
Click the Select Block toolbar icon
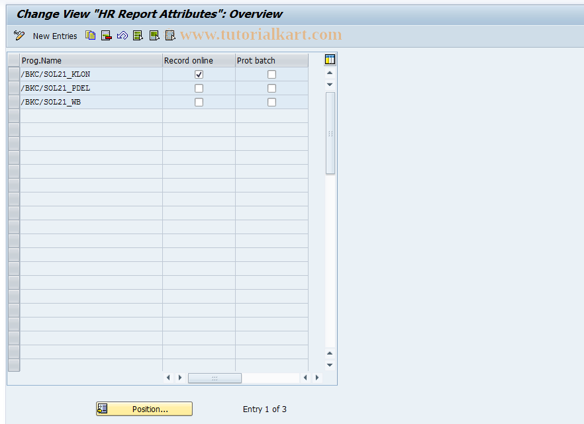[154, 36]
